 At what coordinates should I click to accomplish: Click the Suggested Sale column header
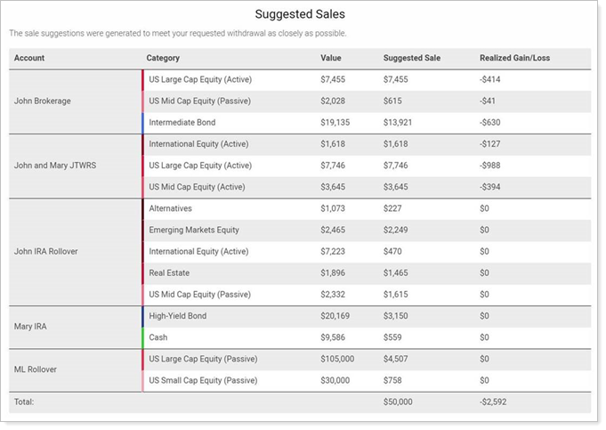pos(411,59)
